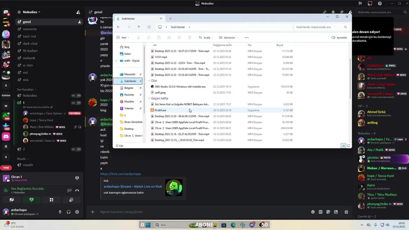The height and width of the screenshot is (230, 409).
Task: Refresh the İndirilenler folder view
Action: (149, 27)
